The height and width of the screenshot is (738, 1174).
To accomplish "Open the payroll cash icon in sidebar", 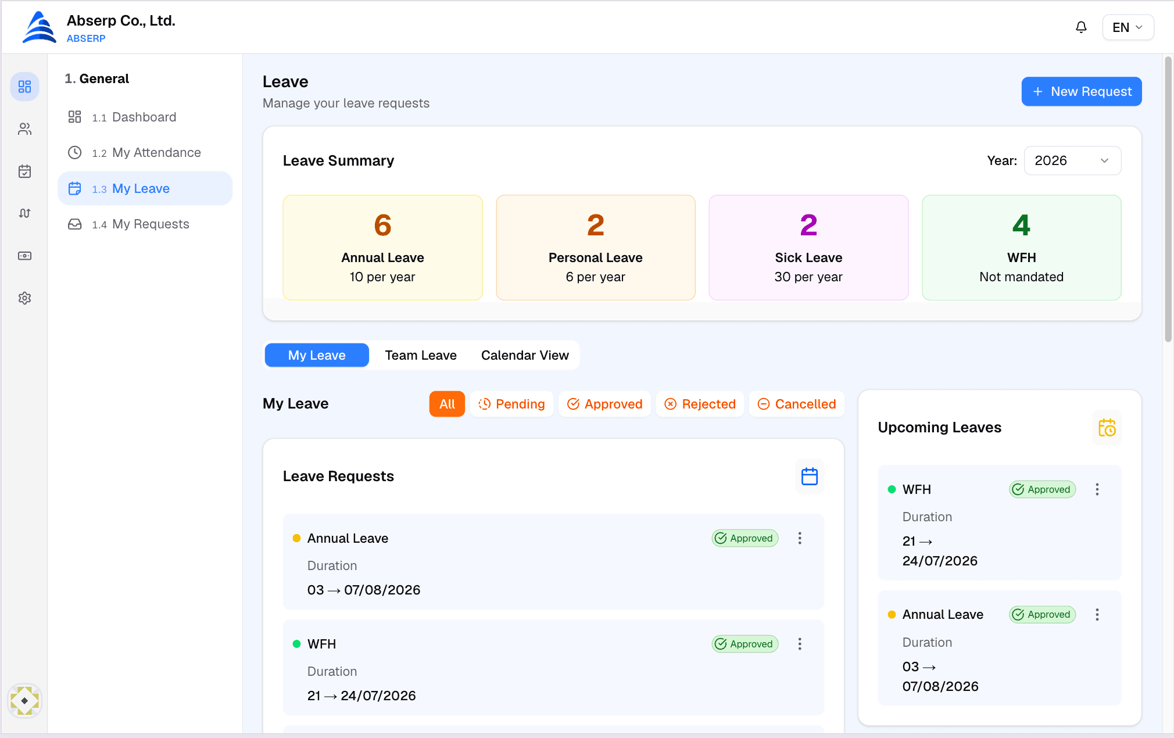I will pos(24,256).
